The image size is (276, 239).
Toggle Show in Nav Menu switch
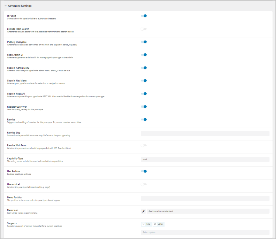tap(144, 81)
